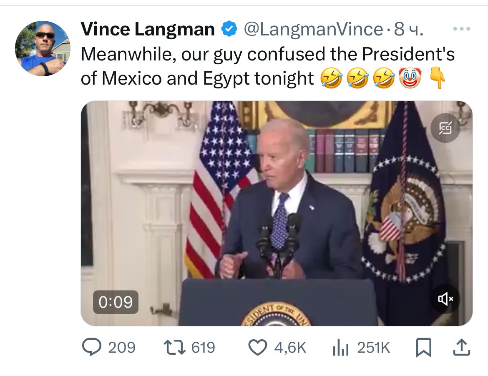Image resolution: width=488 pixels, height=376 pixels.
Task: Like the tweet with the heart icon
Action: click(258, 348)
